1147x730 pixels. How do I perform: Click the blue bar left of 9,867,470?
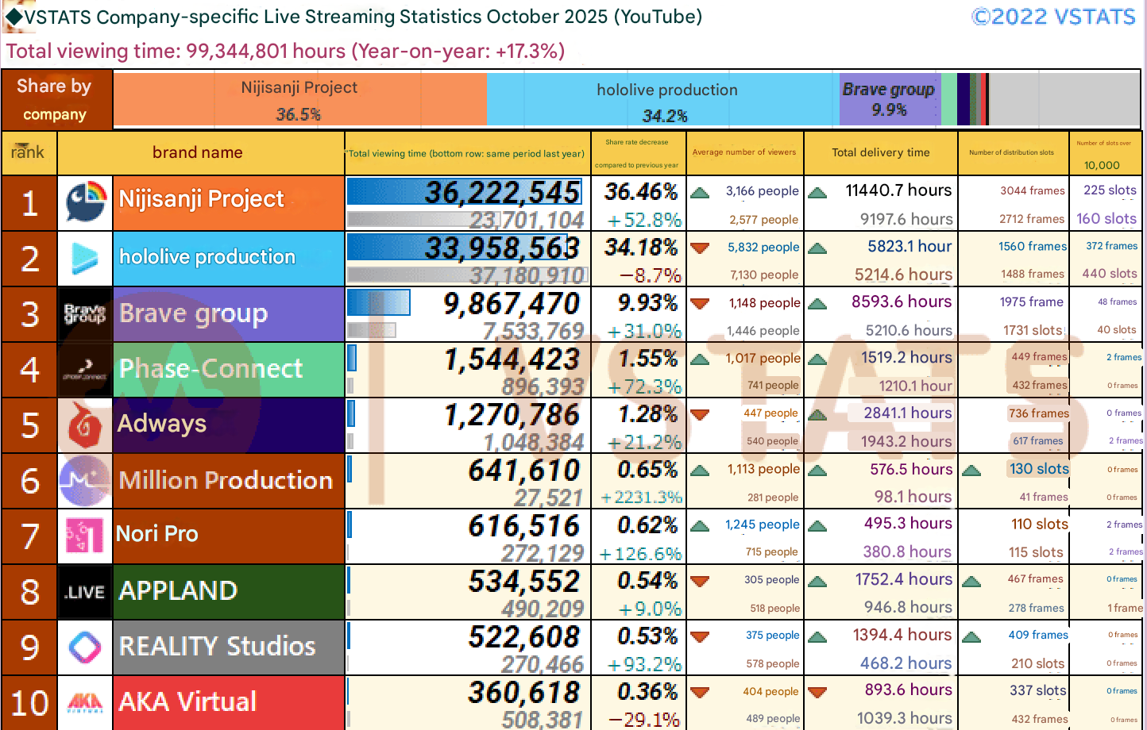pos(378,302)
